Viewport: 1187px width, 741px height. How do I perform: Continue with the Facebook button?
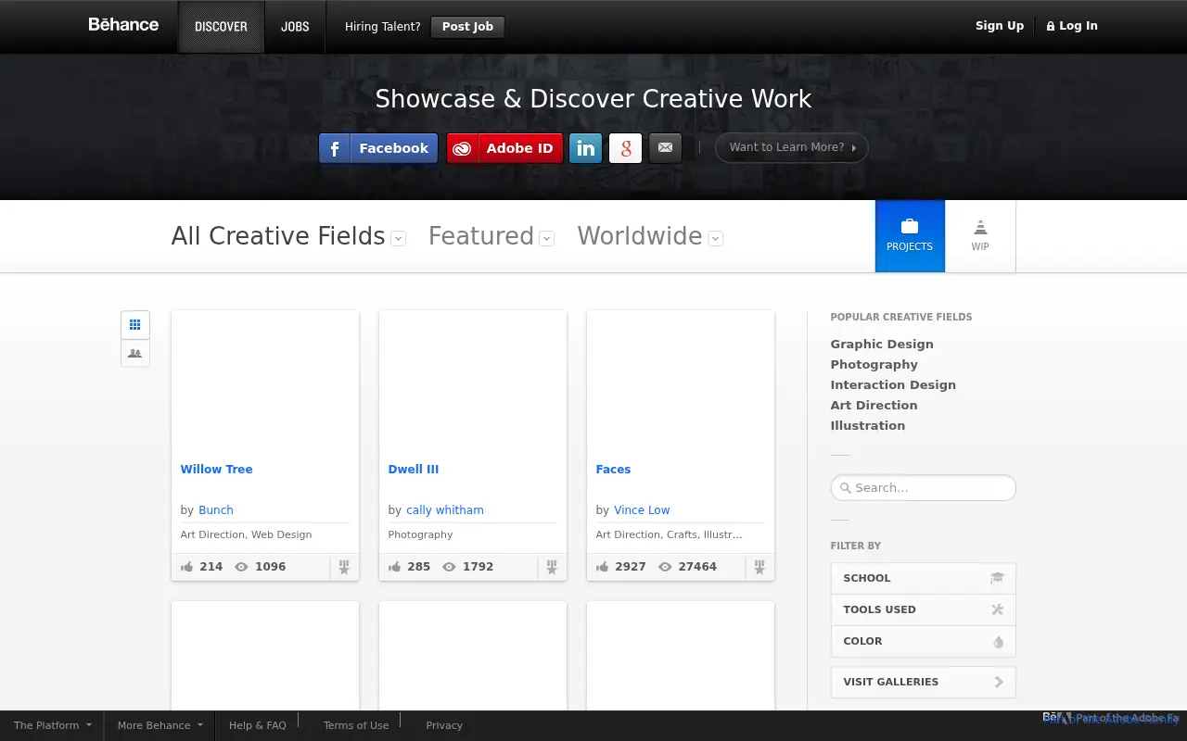[378, 148]
